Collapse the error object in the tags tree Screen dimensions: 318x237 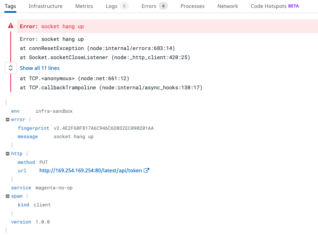click(8, 119)
